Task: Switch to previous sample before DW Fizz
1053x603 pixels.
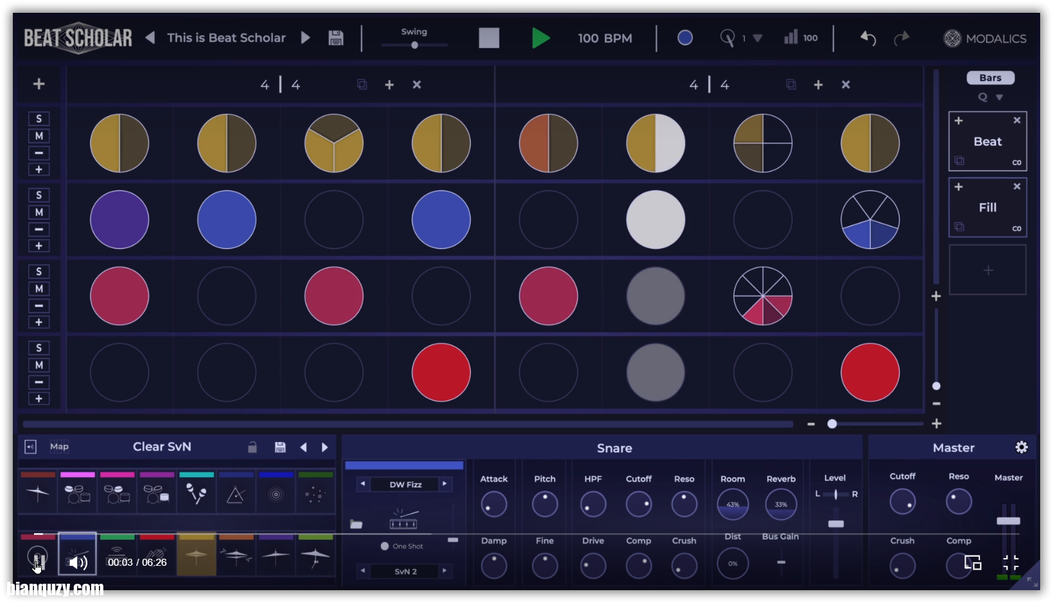Action: point(363,484)
